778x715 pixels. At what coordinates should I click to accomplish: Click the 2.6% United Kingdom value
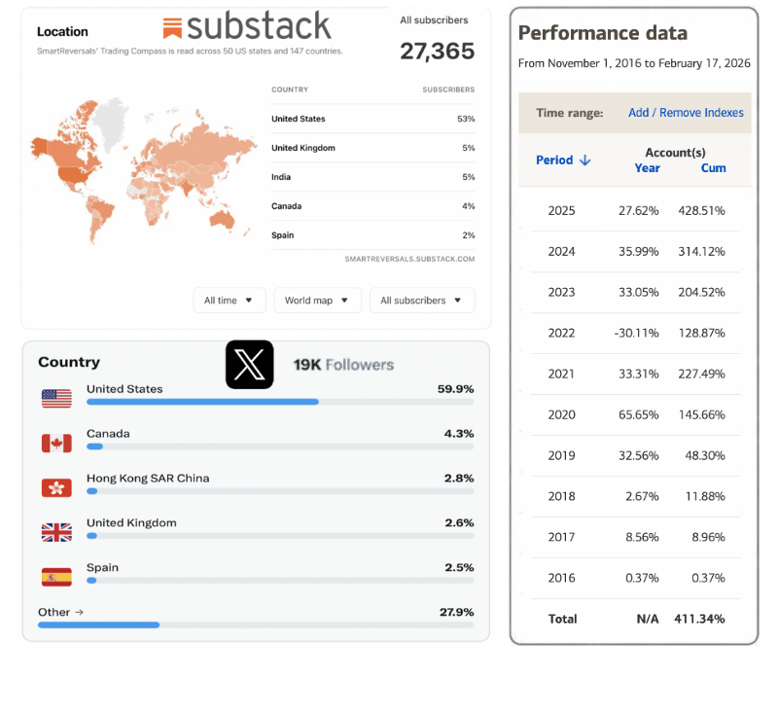(x=459, y=523)
